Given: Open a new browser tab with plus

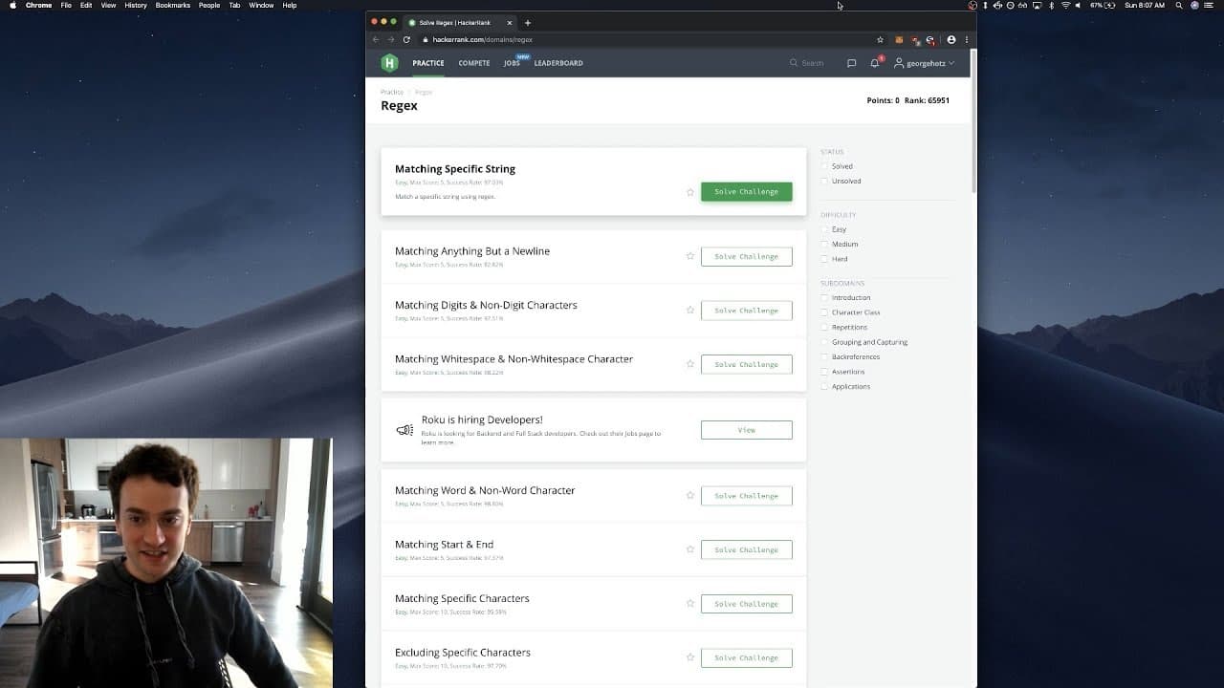Looking at the screenshot, I should [528, 23].
